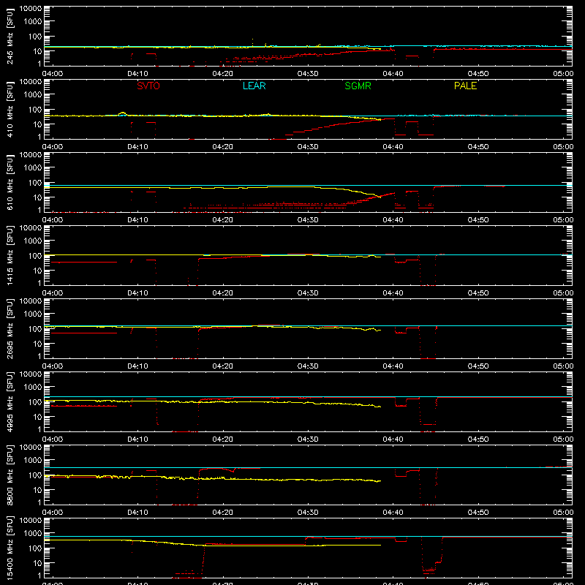Click 04:40 time label under 610 MHz plot
585x585 pixels.
point(393,220)
